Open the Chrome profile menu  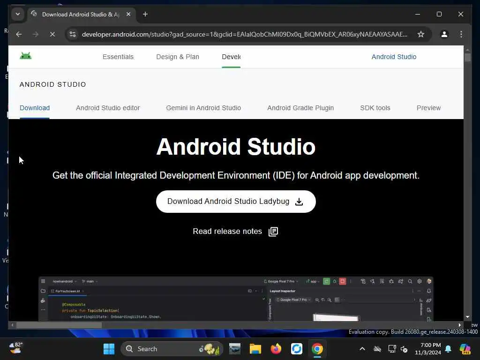coord(444,34)
